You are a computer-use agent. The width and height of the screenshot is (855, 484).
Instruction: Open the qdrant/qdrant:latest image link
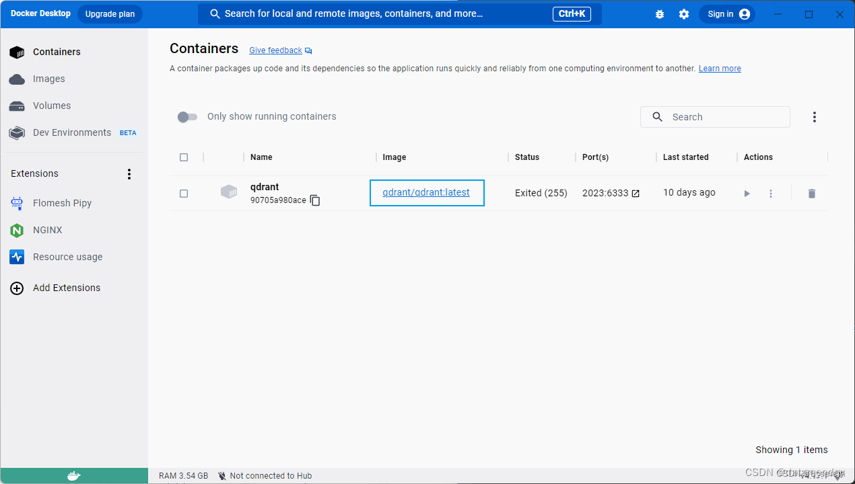pyautogui.click(x=426, y=192)
